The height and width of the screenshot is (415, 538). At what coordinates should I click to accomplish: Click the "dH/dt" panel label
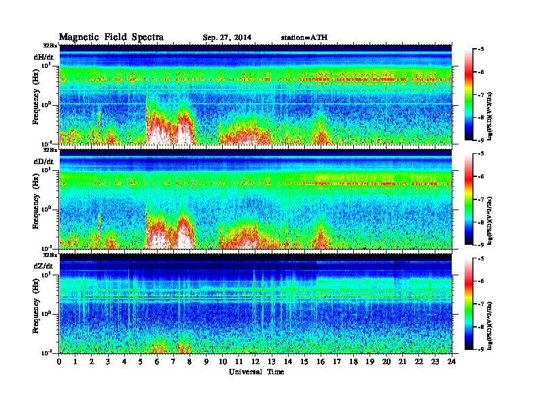pos(43,57)
